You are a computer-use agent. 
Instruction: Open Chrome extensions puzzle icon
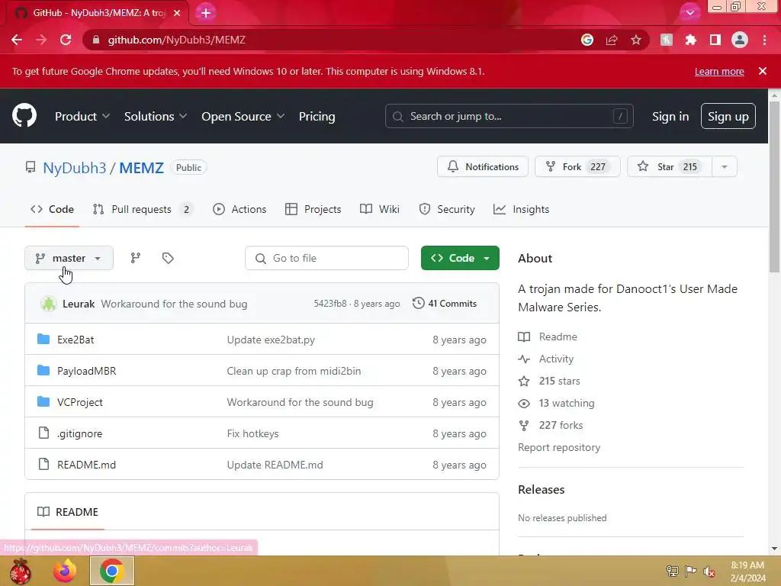691,40
